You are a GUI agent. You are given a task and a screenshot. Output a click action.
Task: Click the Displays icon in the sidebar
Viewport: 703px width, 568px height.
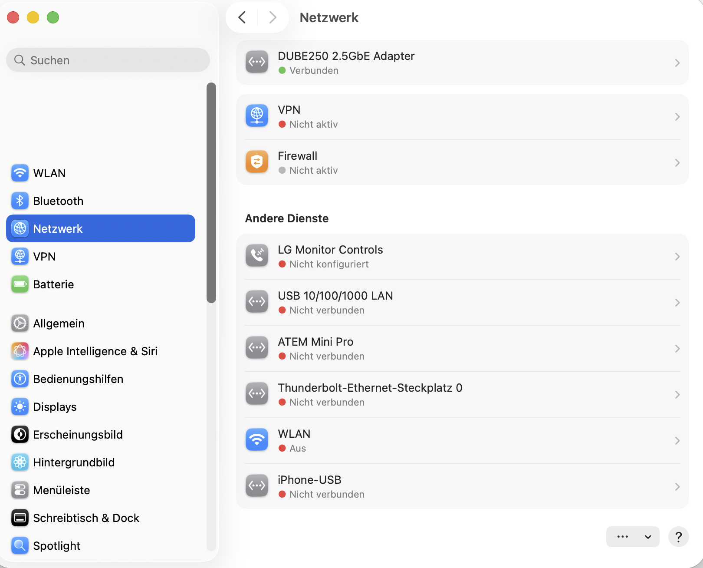(x=20, y=406)
